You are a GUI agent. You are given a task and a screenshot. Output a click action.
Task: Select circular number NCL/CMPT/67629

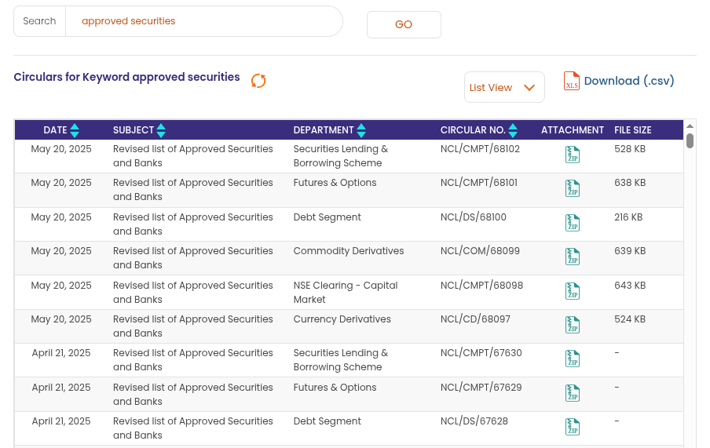click(481, 388)
